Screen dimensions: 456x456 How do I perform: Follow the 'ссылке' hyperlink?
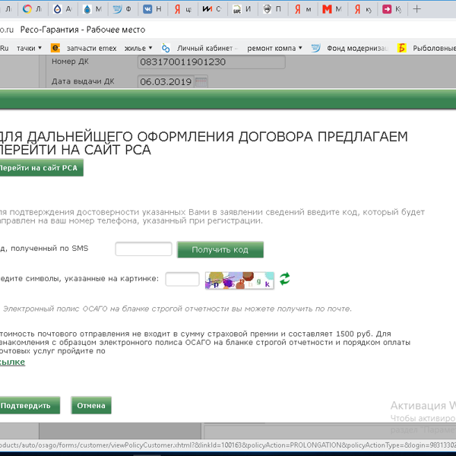pyautogui.click(x=12, y=363)
